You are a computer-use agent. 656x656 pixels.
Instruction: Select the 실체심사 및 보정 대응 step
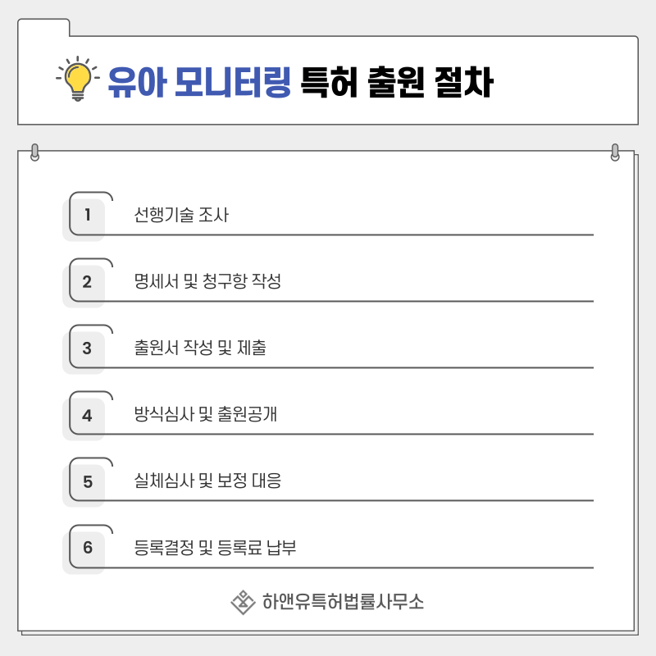207,481
